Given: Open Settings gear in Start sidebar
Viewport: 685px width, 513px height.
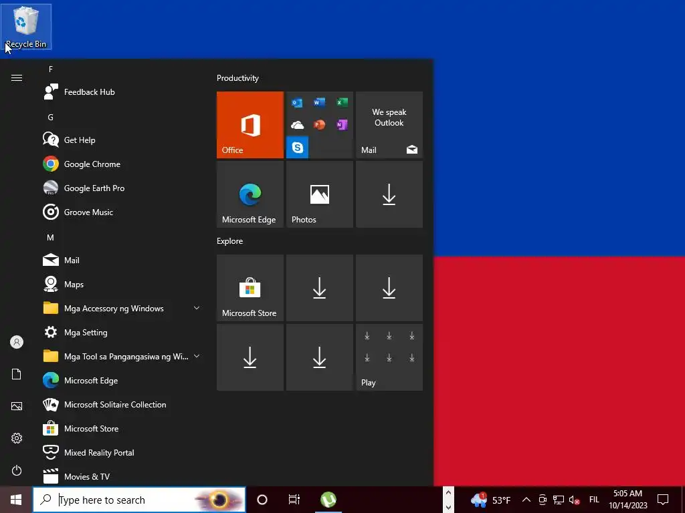Looking at the screenshot, I should (17, 438).
